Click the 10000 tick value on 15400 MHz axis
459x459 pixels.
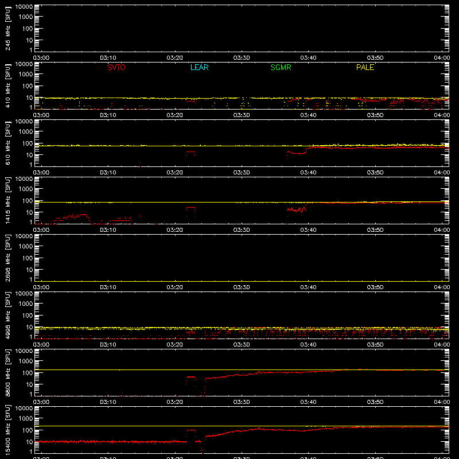coord(24,409)
